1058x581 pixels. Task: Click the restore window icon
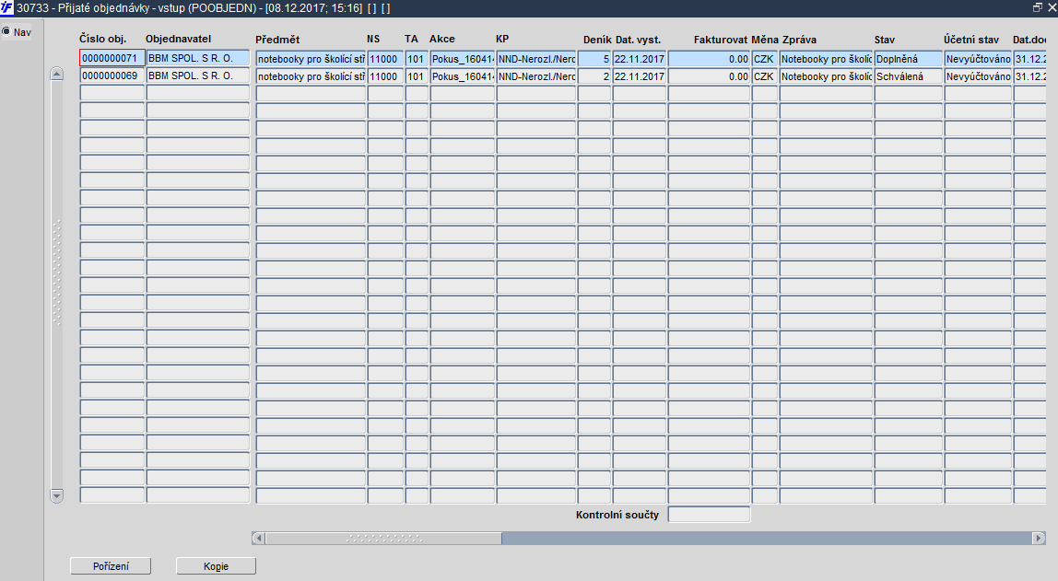click(1038, 7)
